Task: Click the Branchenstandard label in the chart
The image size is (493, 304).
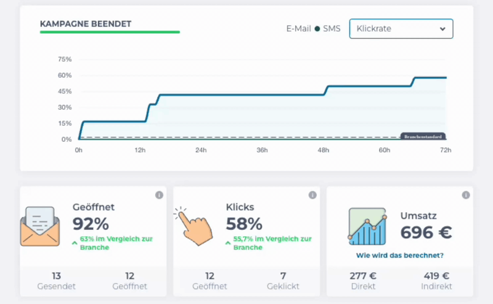Action: [x=423, y=136]
